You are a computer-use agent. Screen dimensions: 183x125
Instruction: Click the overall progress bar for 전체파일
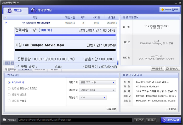(65, 35)
